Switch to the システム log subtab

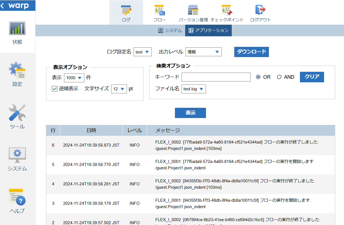click(170, 30)
